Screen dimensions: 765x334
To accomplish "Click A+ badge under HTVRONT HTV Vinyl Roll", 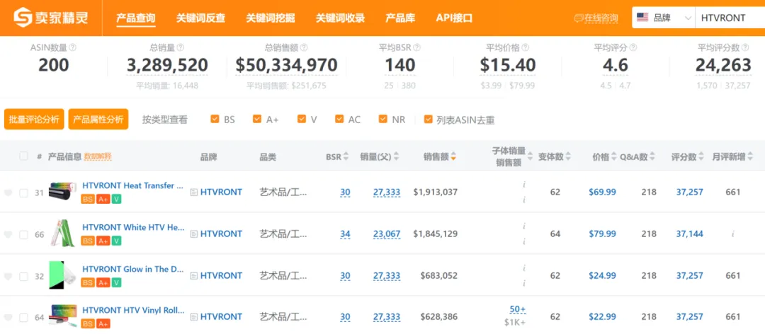I will 103,324.
